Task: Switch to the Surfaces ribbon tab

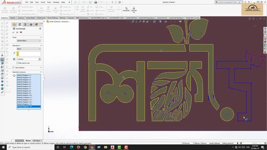Action: (21, 18)
